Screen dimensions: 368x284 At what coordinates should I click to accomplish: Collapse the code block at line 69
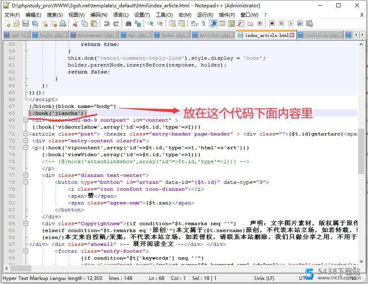pos(26,120)
